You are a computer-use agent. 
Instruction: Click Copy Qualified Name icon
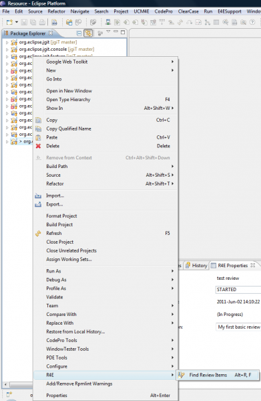(x=38, y=129)
